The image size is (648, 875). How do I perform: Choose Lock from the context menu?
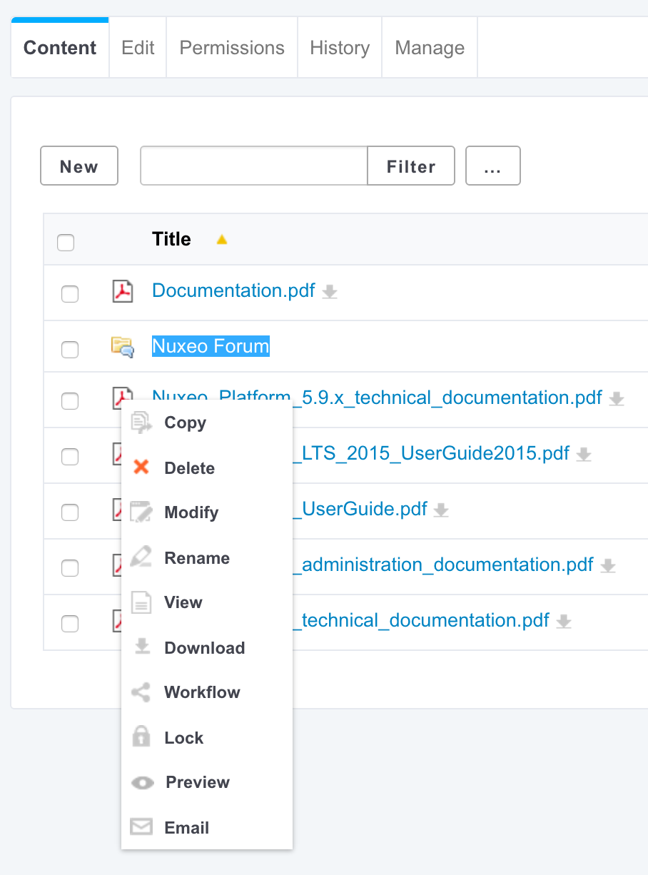click(x=207, y=737)
